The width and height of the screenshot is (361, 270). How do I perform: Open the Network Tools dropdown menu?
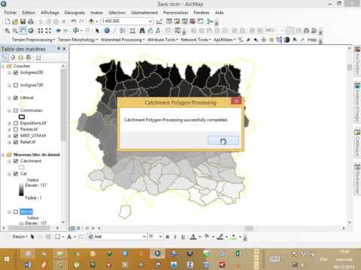(x=196, y=40)
